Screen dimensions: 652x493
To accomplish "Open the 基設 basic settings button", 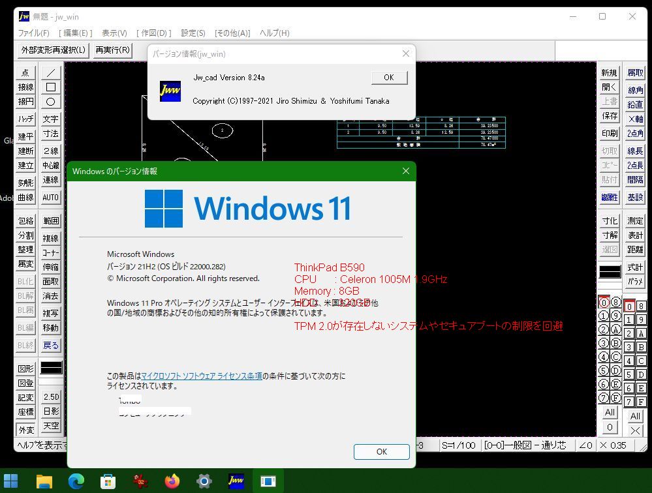I will (x=635, y=198).
